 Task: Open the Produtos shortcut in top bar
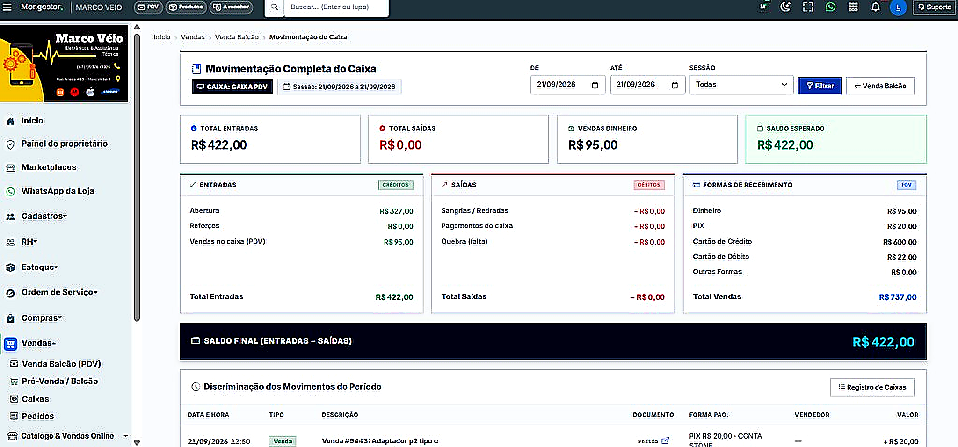186,7
